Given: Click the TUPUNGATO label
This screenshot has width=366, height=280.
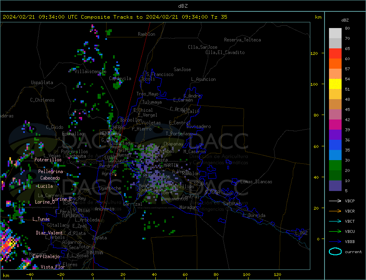Looking at the screenshot, I should [x=73, y=216].
